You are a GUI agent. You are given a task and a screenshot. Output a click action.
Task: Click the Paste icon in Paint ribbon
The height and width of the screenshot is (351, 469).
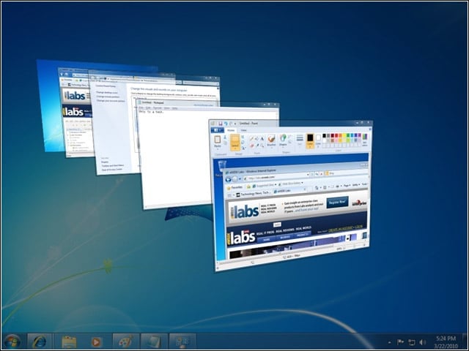pos(218,140)
